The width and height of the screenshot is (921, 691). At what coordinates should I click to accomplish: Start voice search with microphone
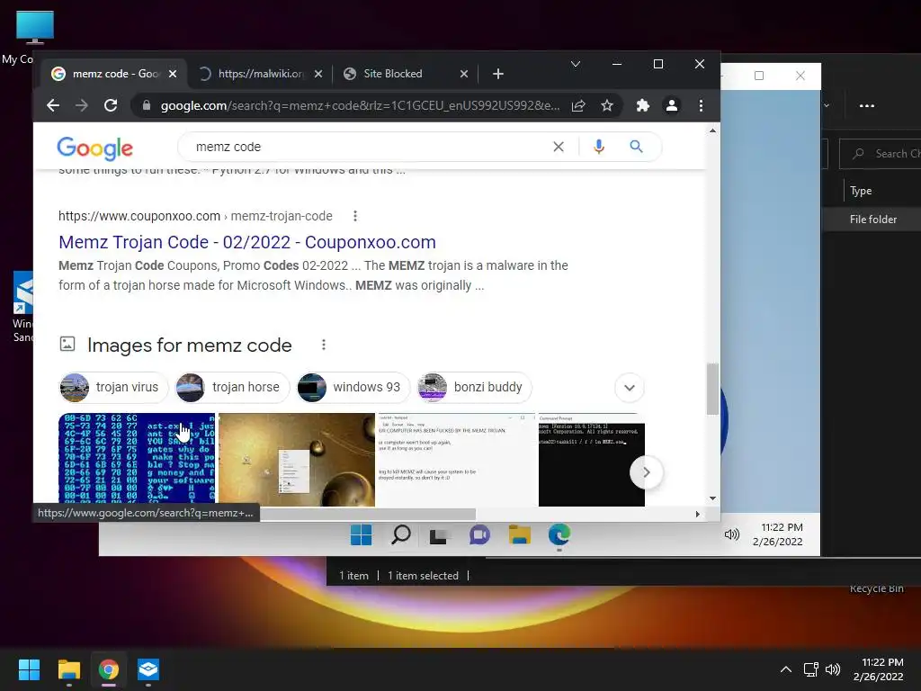(598, 147)
